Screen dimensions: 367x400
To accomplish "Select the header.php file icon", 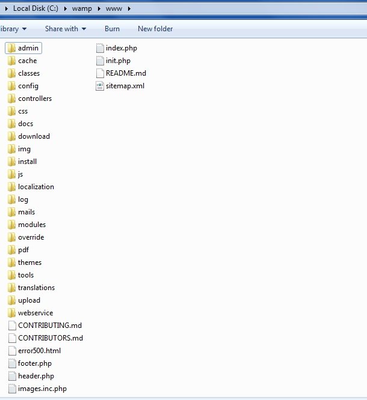I will point(12,376).
